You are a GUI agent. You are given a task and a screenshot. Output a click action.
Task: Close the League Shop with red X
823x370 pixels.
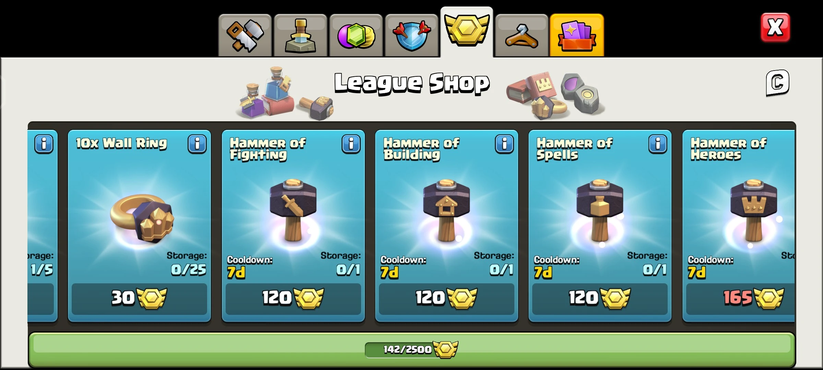point(775,28)
